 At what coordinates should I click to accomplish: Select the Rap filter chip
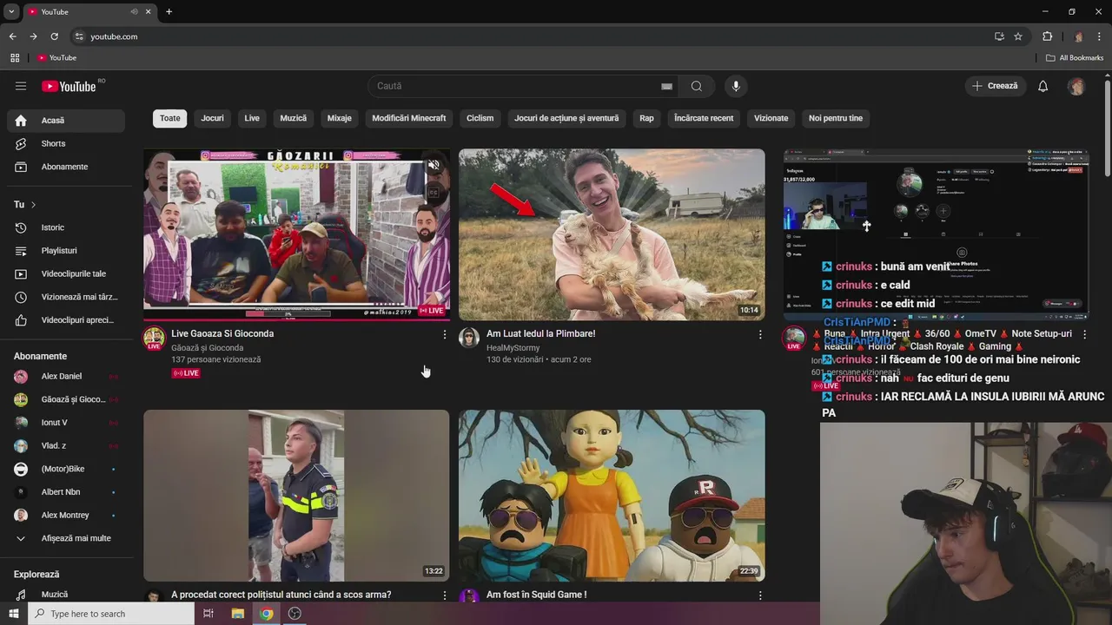tap(646, 118)
